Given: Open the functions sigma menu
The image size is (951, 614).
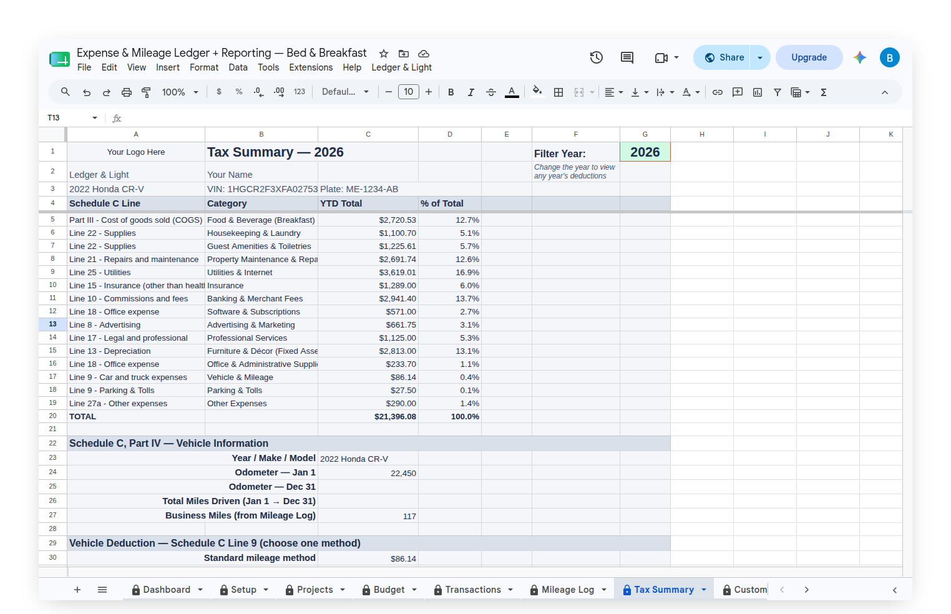Looking at the screenshot, I should point(824,92).
